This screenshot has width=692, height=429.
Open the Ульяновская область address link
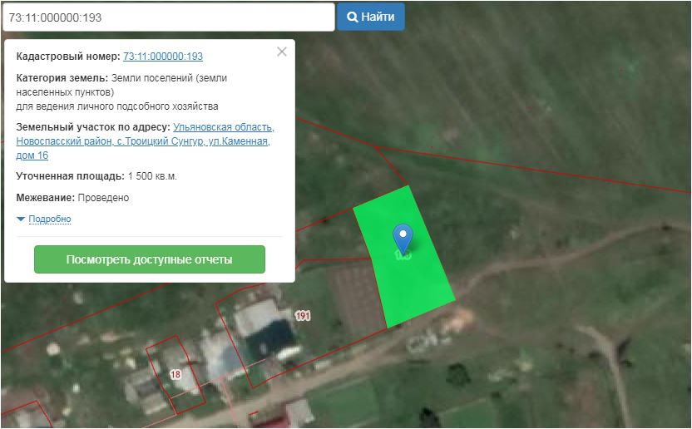(145, 141)
